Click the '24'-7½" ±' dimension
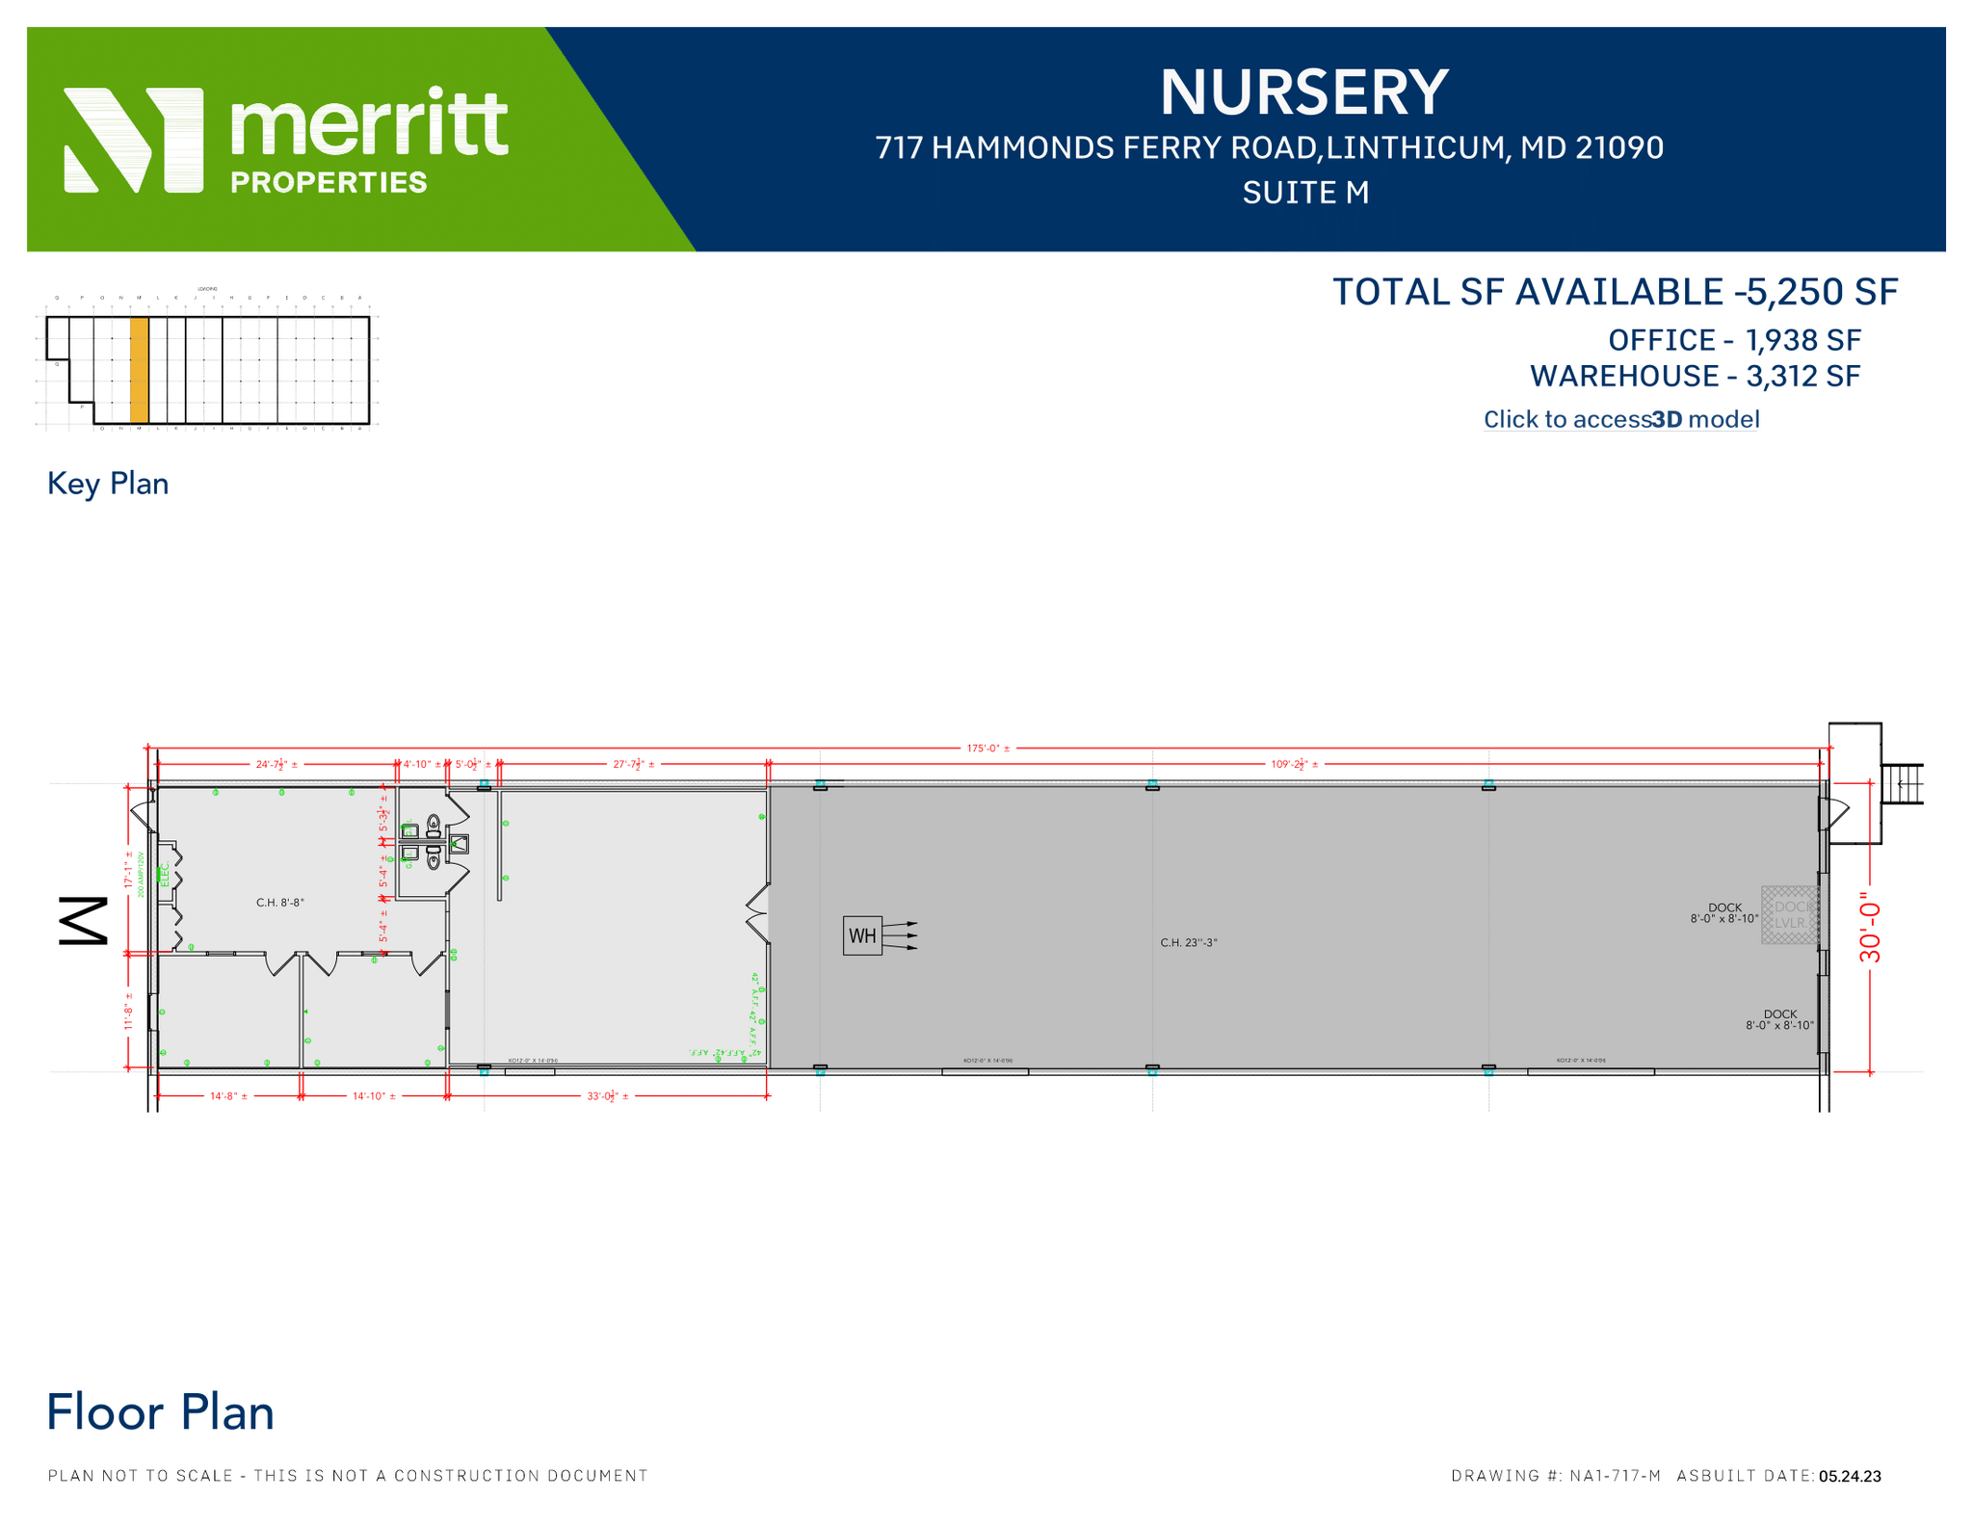Screen dimensions: 1973x1525 276,764
